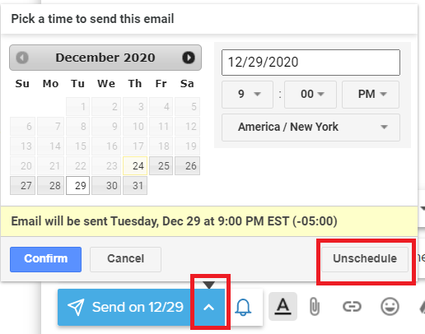Viewport: 425px width, 334px height.
Task: Open text formatting options icon
Action: pyautogui.click(x=283, y=306)
